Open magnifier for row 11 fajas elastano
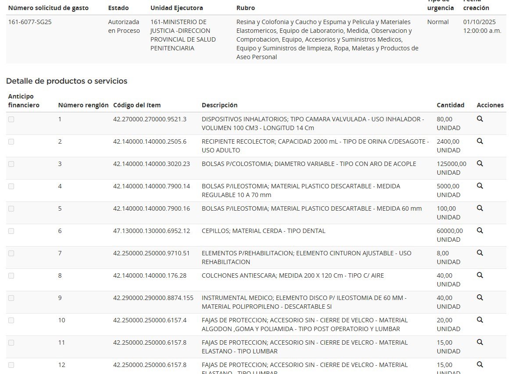Image resolution: width=512 pixels, height=374 pixels. click(480, 342)
